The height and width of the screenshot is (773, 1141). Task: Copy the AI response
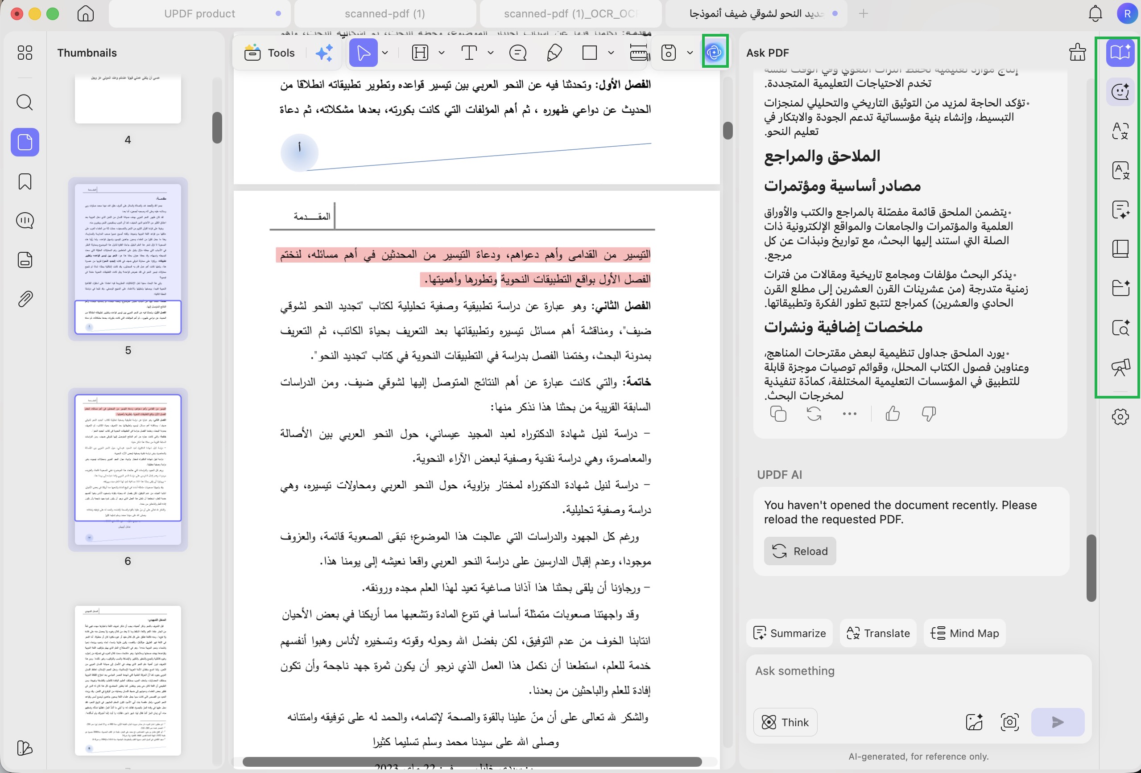coord(778,414)
